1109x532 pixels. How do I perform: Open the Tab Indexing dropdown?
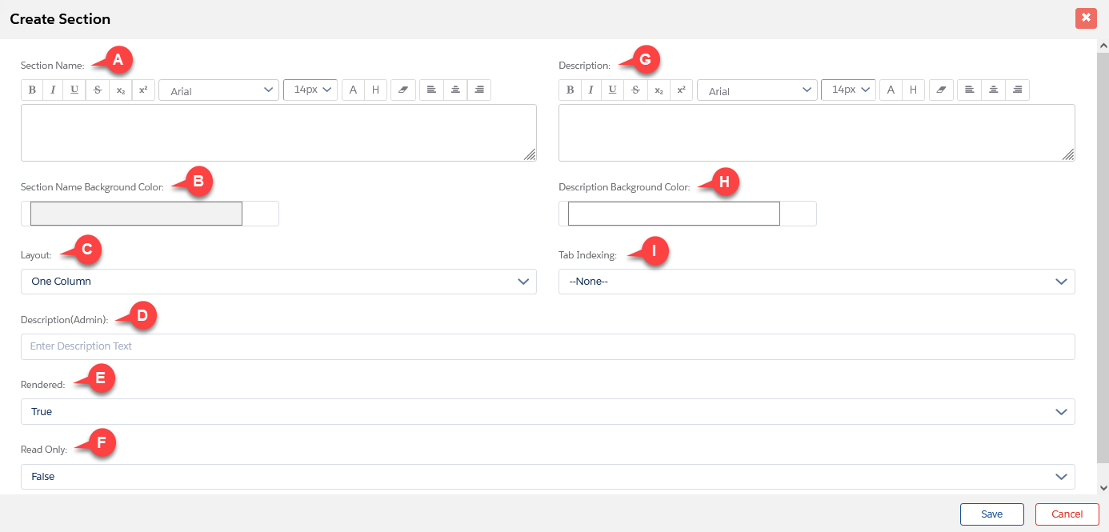(x=816, y=282)
